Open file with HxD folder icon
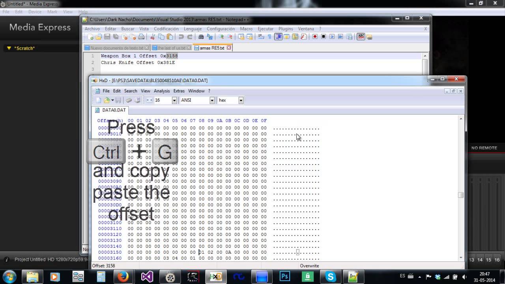This screenshot has height=284, width=505. click(106, 100)
